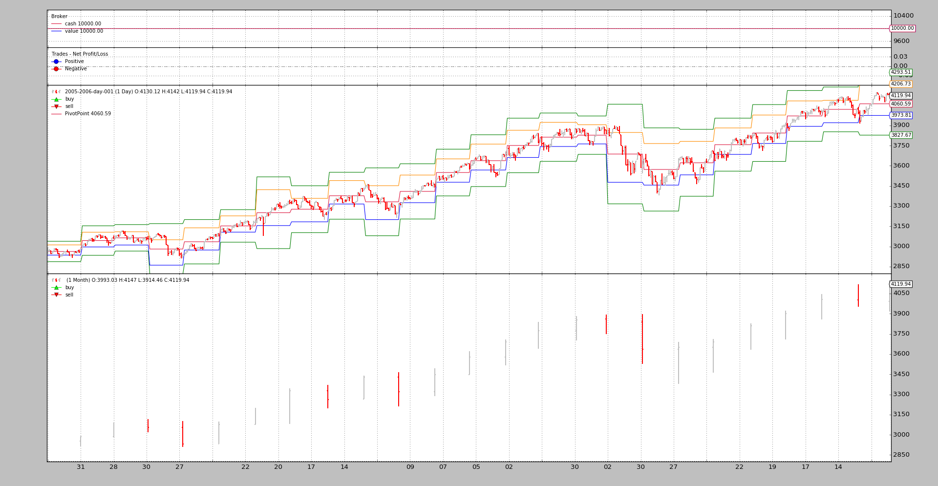938x486 pixels.
Task: Click the 3973.81 price tag
Action: (x=900, y=115)
